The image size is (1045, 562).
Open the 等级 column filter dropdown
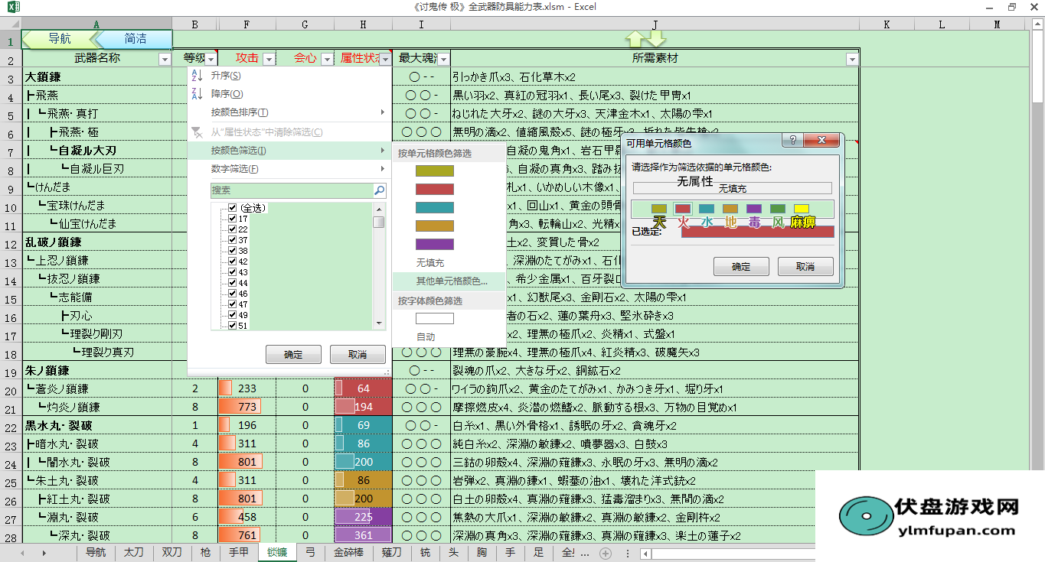pos(211,59)
